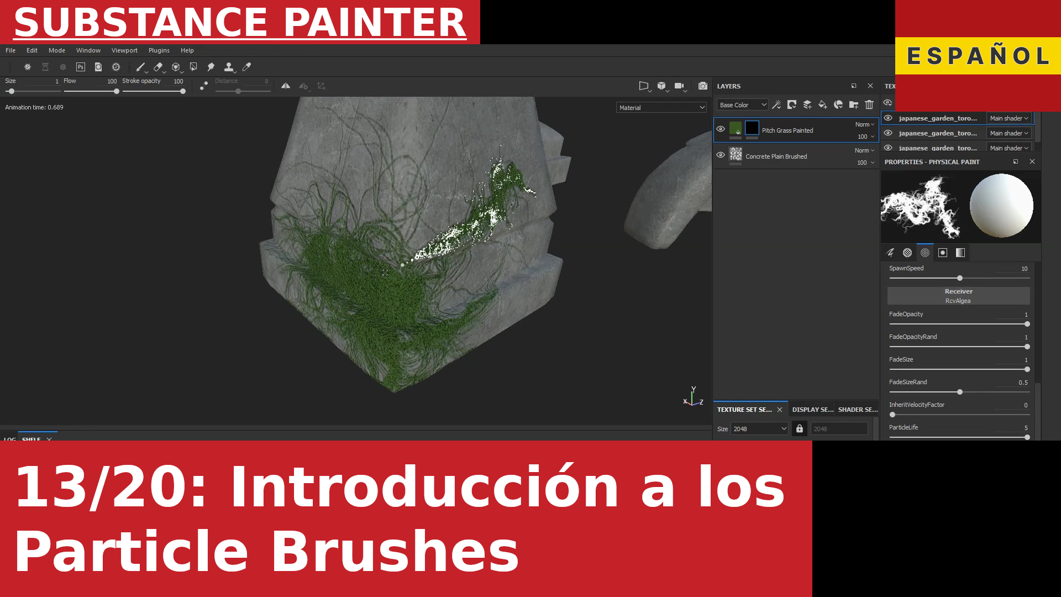Open brush properties tab icon
This screenshot has height=597, width=1061.
click(890, 253)
